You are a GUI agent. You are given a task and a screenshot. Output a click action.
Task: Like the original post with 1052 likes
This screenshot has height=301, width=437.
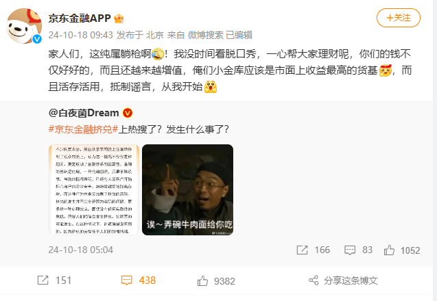coord(389,250)
